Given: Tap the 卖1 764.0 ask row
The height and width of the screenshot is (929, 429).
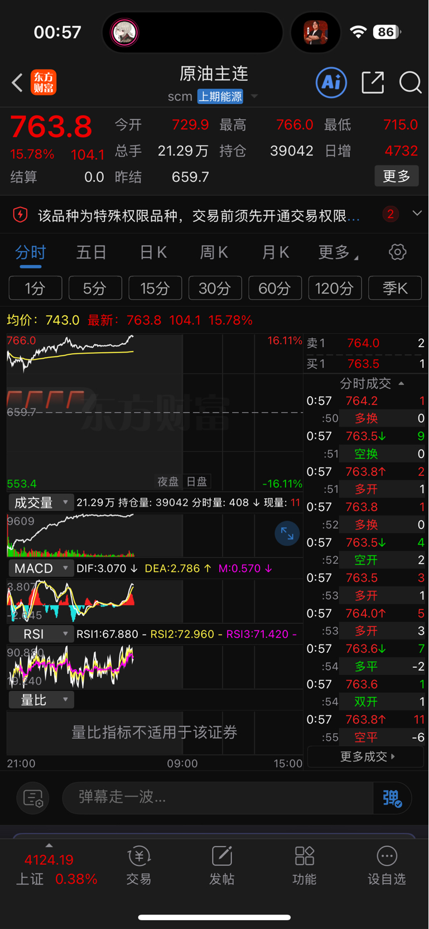Looking at the screenshot, I should click(x=366, y=343).
